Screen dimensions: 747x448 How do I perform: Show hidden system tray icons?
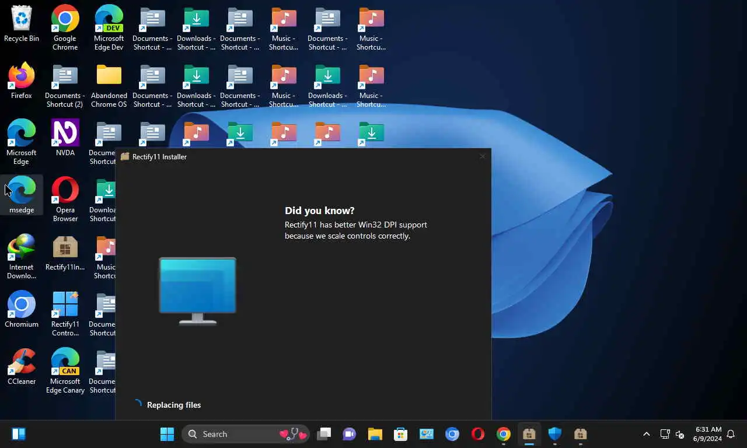pos(646,434)
